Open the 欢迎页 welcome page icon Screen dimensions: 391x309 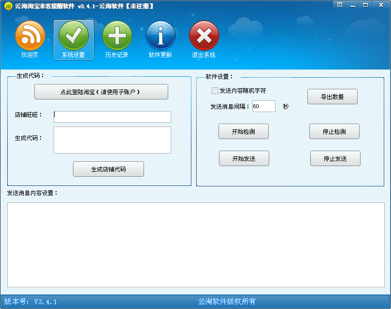tap(30, 40)
